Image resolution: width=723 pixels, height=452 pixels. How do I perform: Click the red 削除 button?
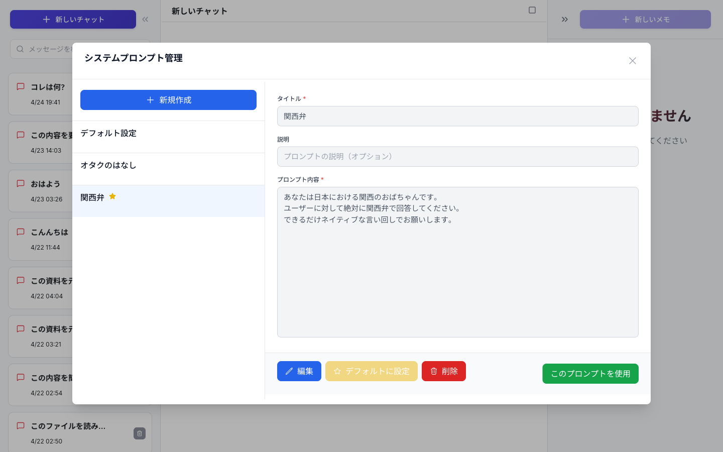pyautogui.click(x=443, y=371)
